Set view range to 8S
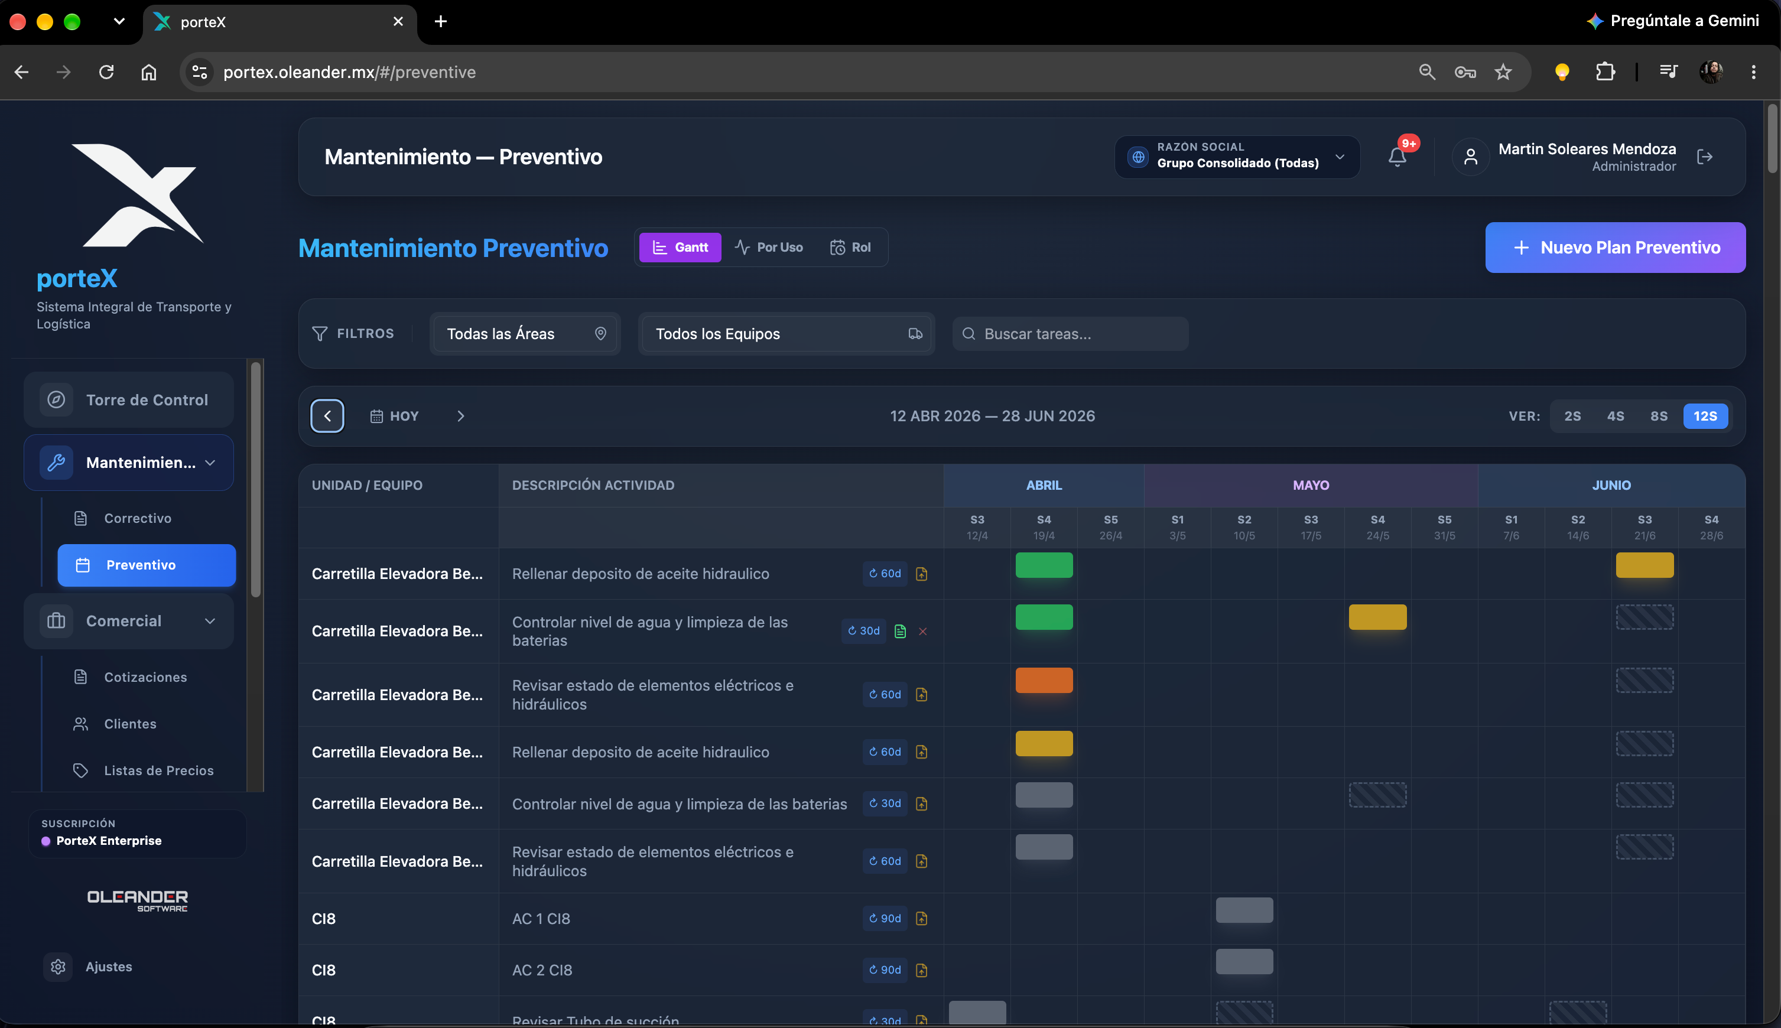 (1659, 416)
